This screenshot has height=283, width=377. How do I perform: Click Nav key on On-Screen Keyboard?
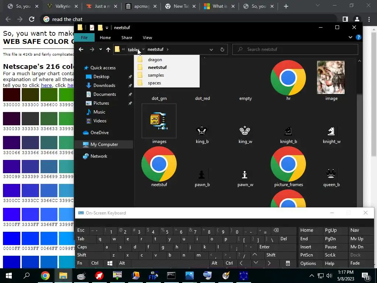[355, 230]
